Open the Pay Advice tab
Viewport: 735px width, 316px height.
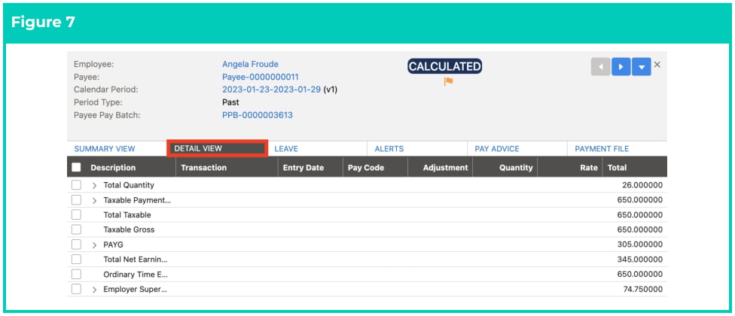[x=497, y=149]
